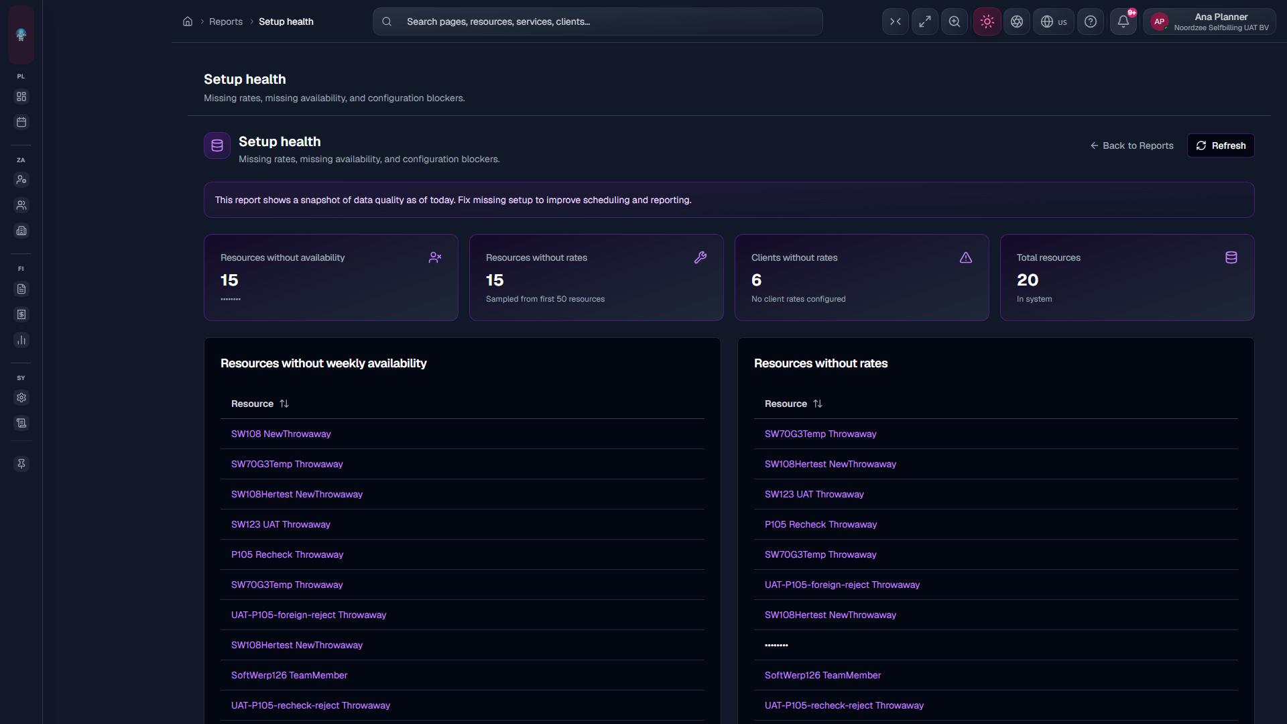
Task: Click the database icon beside Setup health heading
Action: click(x=217, y=145)
